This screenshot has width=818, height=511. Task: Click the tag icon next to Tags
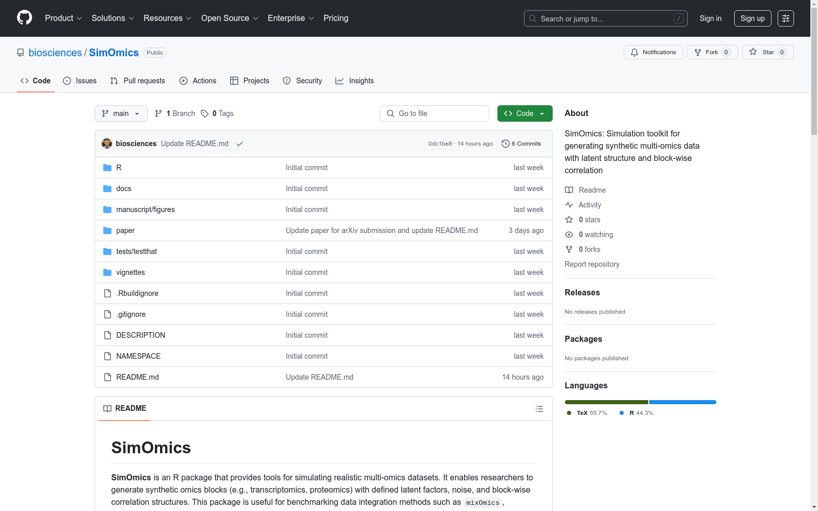pyautogui.click(x=204, y=113)
